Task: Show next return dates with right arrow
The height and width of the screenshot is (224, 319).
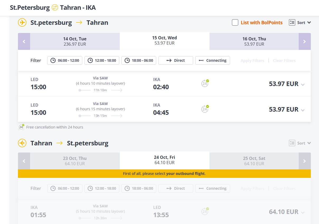Action: (x=305, y=161)
